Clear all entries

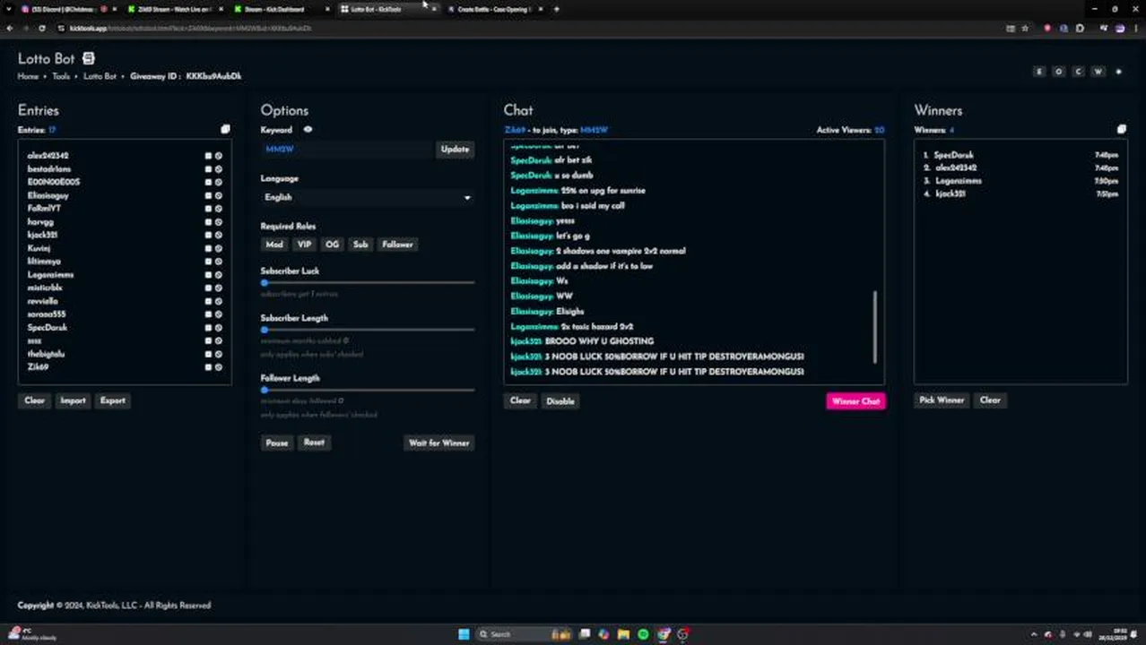click(34, 400)
